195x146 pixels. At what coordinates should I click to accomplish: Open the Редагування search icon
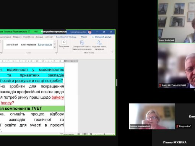coord(64,42)
